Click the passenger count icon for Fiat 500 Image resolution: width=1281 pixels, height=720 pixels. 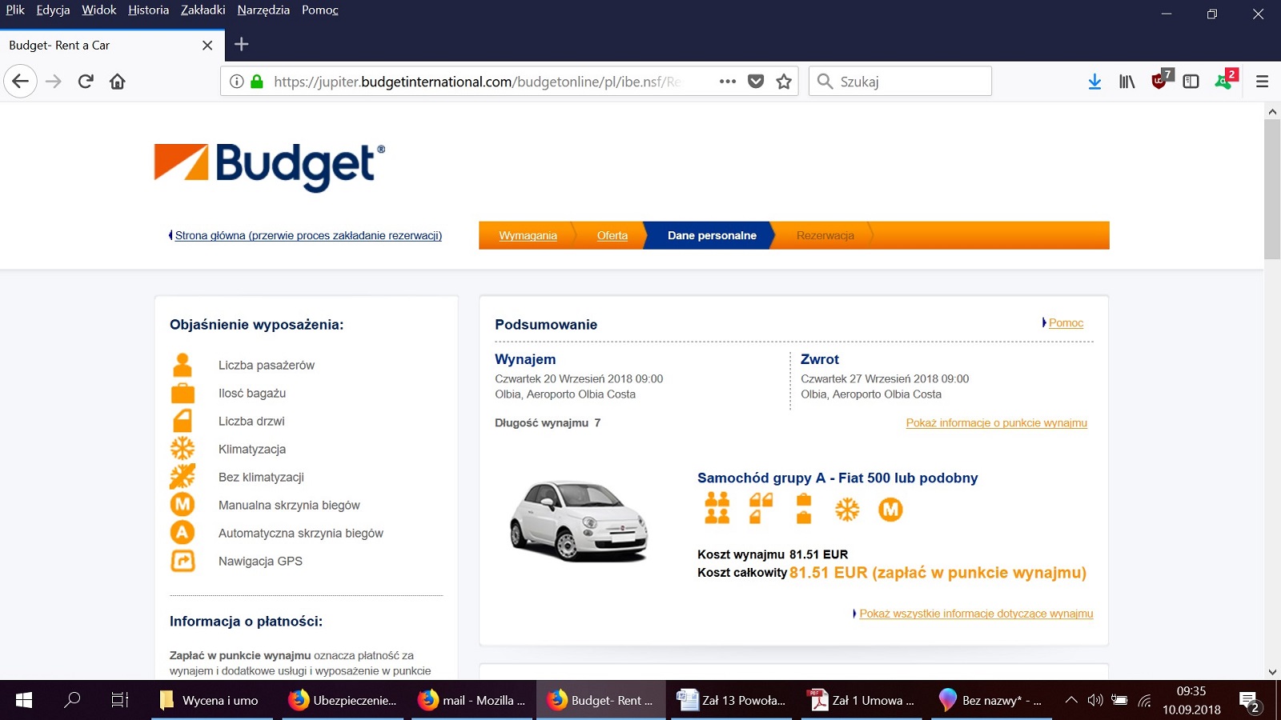pos(717,508)
